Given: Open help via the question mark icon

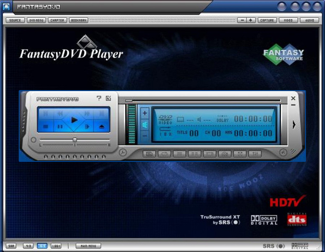Looking at the screenshot, I should point(99,98).
